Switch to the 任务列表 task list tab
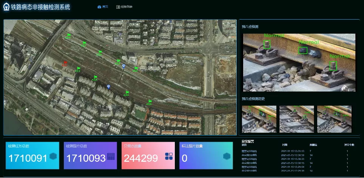This screenshot has height=178, width=364. (x=124, y=7)
